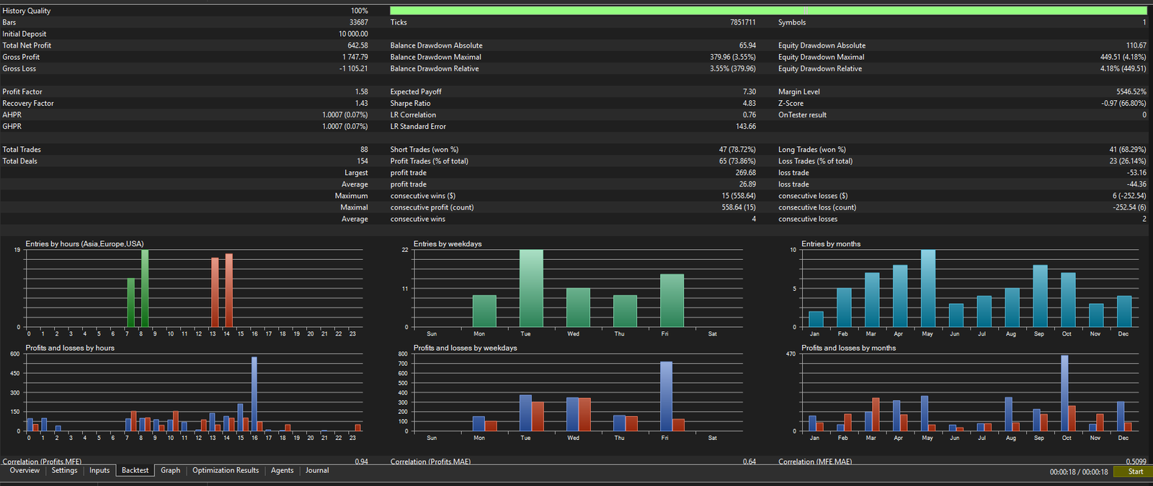Image resolution: width=1153 pixels, height=486 pixels.
Task: Open the Overview tab
Action: tap(25, 471)
